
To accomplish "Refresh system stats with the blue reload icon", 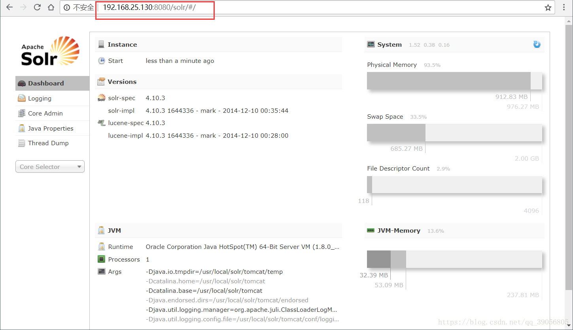I will (x=537, y=44).
